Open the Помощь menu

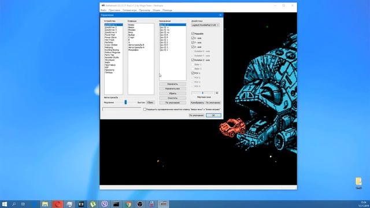tap(167, 10)
